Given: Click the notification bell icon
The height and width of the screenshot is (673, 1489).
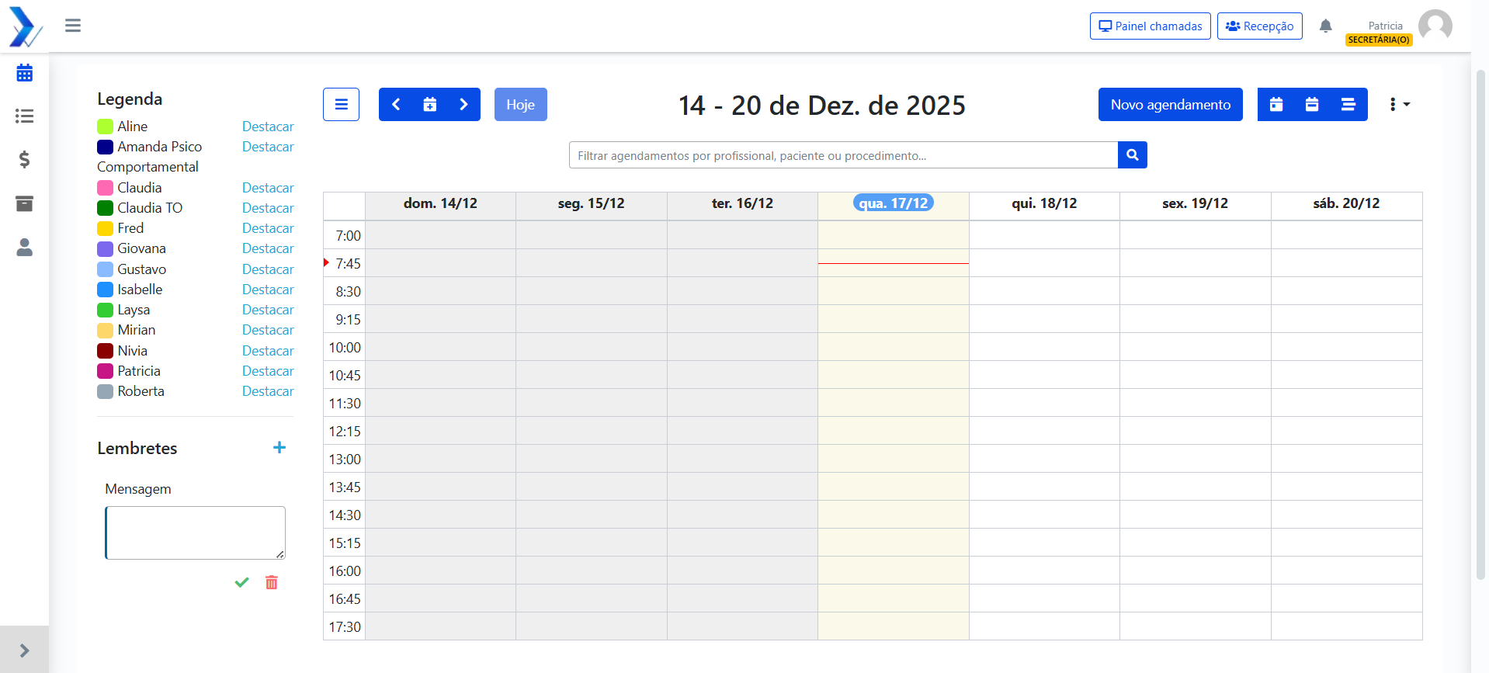Looking at the screenshot, I should (x=1326, y=26).
